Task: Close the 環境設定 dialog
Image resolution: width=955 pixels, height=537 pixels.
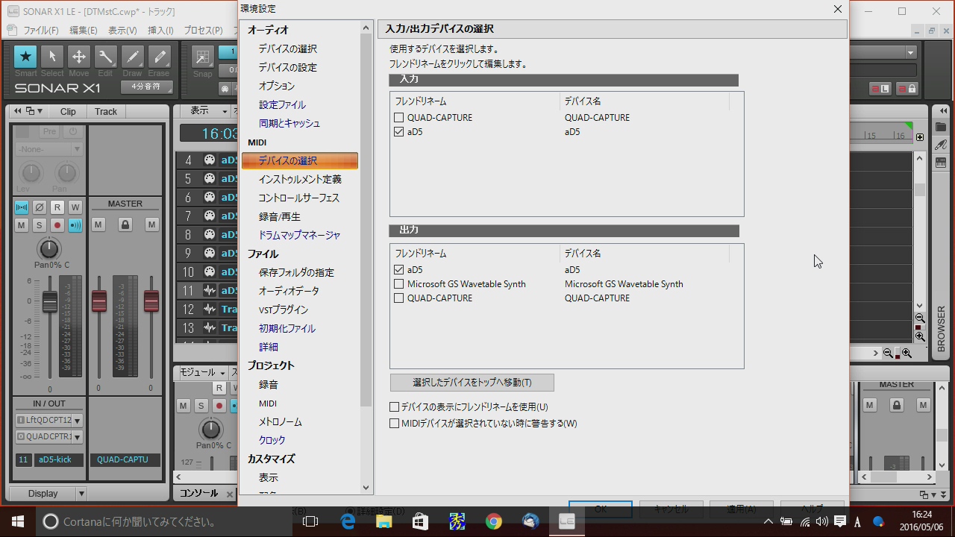Action: (837, 9)
